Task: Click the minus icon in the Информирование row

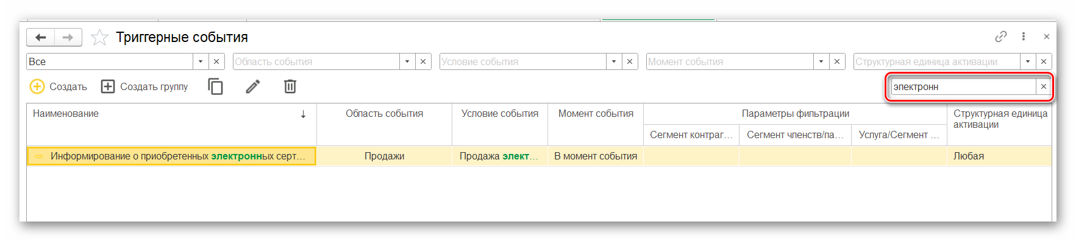Action: [x=39, y=156]
